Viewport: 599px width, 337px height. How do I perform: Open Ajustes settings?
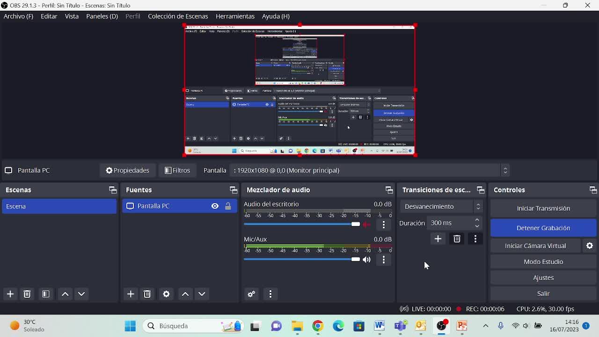coord(543,278)
